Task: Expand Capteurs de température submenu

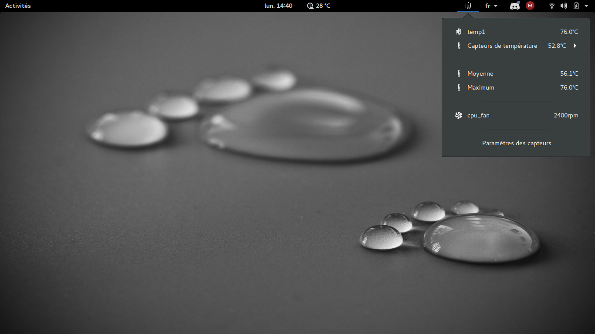Action: click(x=574, y=46)
